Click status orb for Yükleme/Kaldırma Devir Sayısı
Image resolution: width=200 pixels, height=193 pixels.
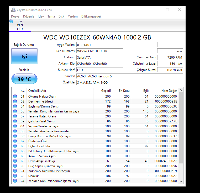click(15, 171)
